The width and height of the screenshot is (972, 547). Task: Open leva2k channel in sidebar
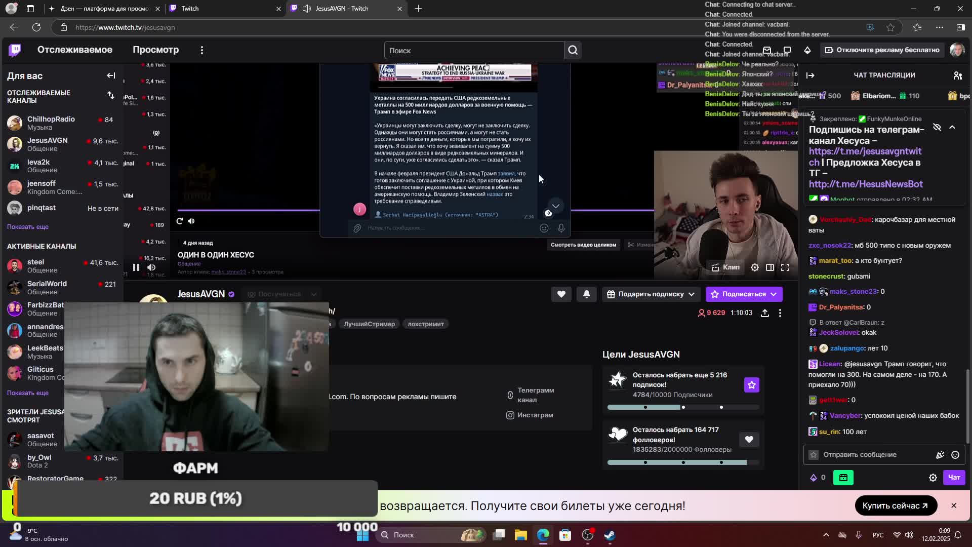62,166
